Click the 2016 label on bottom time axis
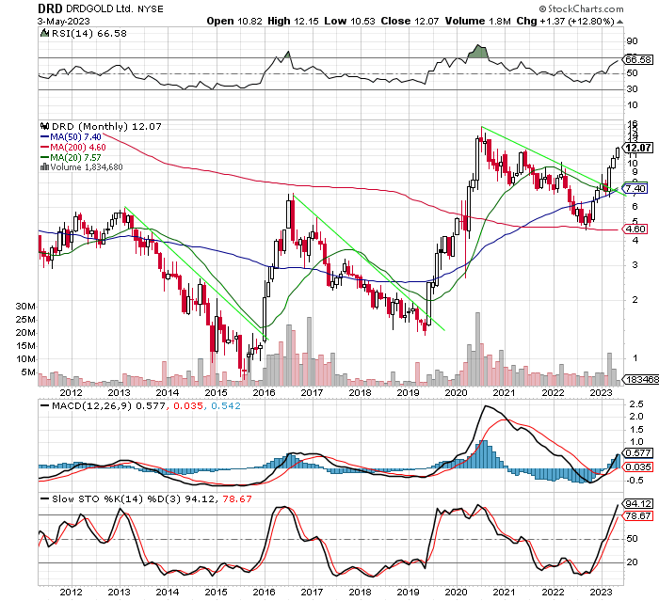659x601 pixels. point(264,592)
